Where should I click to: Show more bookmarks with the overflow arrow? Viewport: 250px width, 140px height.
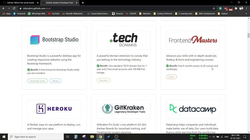coord(246,14)
